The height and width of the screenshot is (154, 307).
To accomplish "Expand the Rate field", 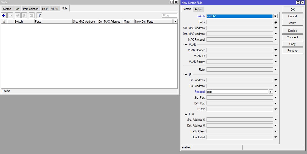I will tap(276, 70).
